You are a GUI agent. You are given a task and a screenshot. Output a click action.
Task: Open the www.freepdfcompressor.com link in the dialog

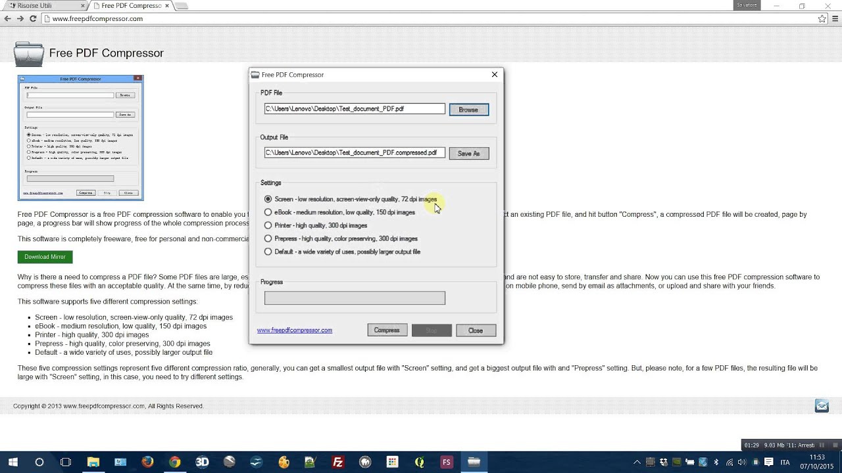click(x=295, y=330)
